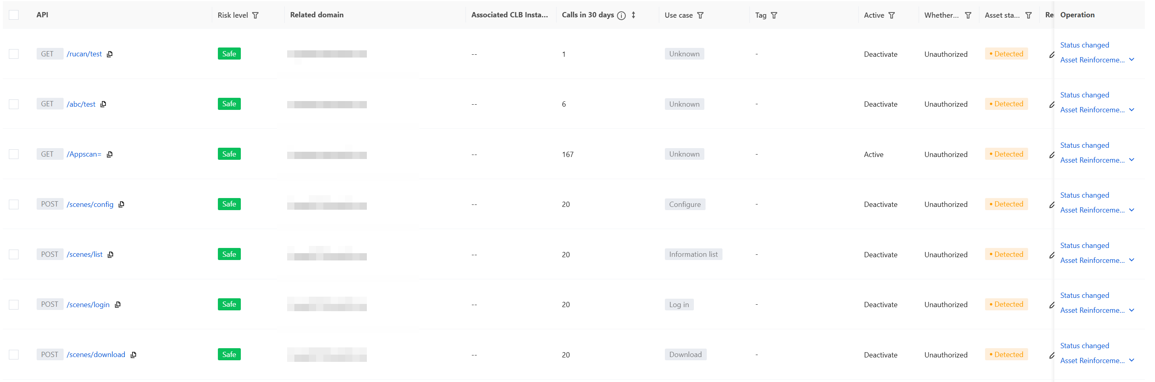Image resolution: width=1155 pixels, height=382 pixels.
Task: Toggle the select-all header checkbox
Action: point(14,15)
